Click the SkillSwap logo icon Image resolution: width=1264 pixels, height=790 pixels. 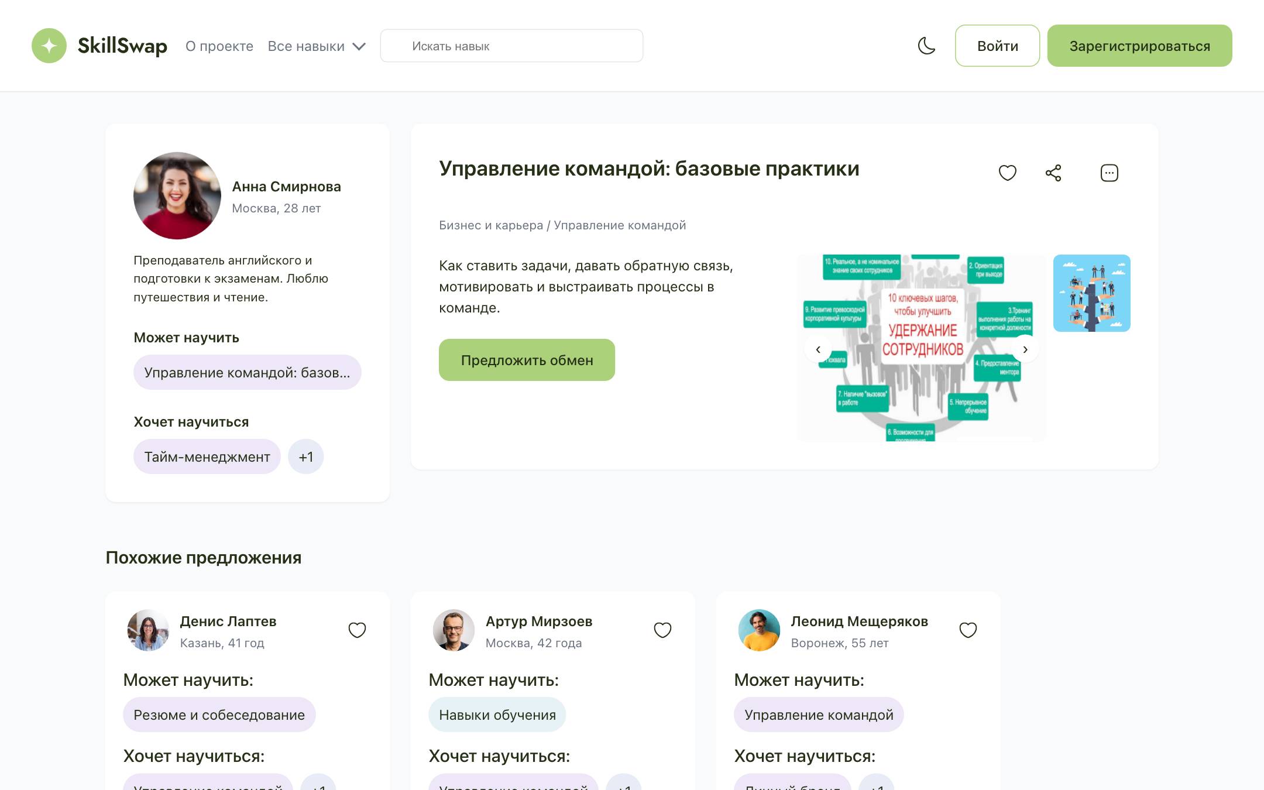pyautogui.click(x=49, y=46)
